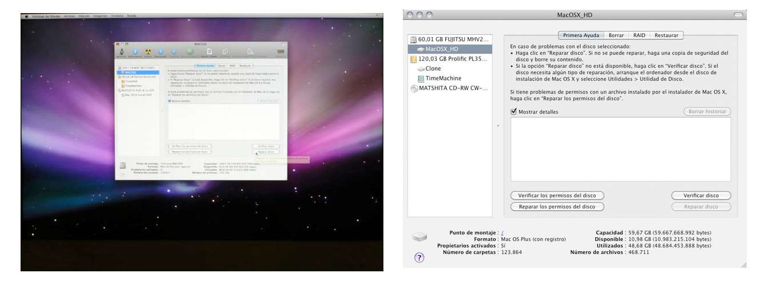Click the splitter handle dot beside the sidebar
This screenshot has height=285, width=760.
(498, 125)
